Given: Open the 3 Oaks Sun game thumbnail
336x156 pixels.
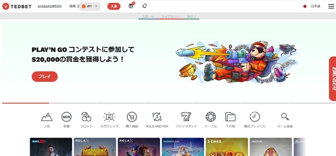Looking at the screenshot, I should point(227,147).
